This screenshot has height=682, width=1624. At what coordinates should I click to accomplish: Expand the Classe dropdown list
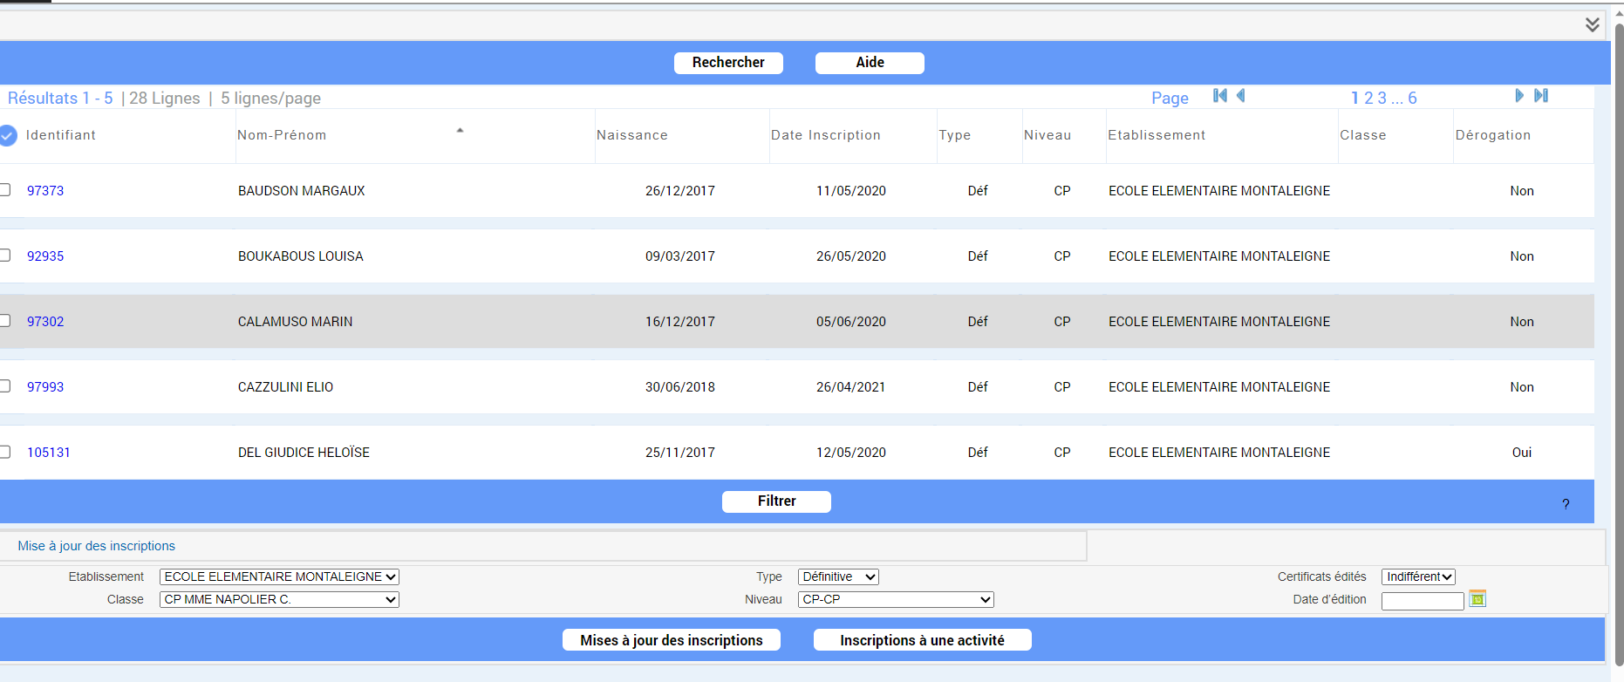coord(279,599)
